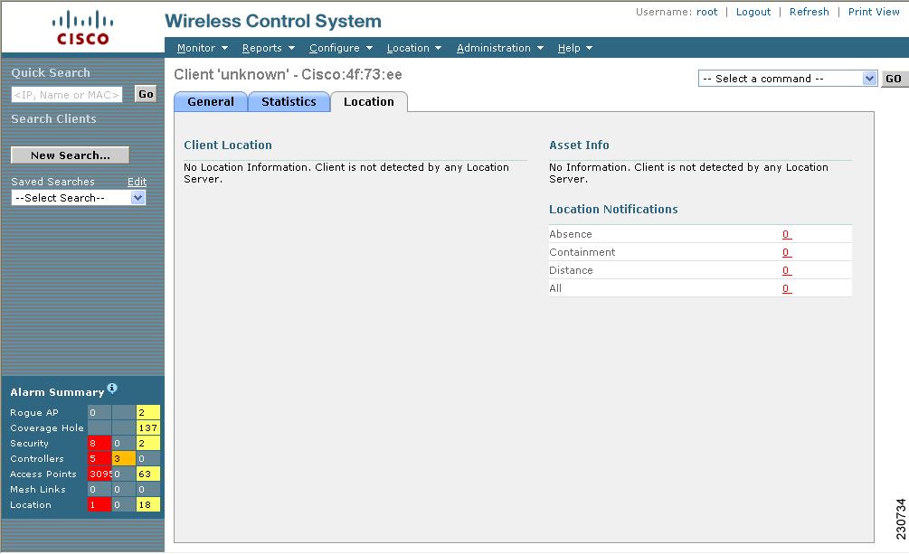Click the red Access Points alarm count 3095
Viewport: 909px width, 554px height.
99,474
